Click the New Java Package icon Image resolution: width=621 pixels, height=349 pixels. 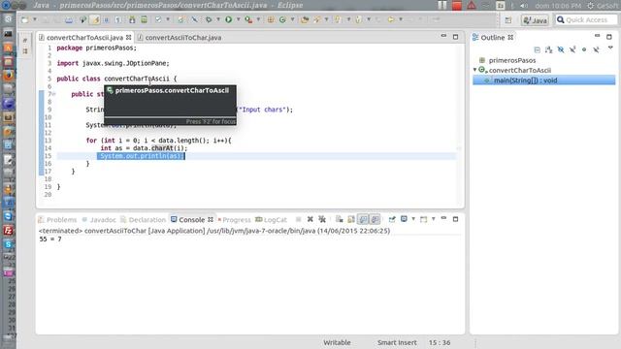271,19
